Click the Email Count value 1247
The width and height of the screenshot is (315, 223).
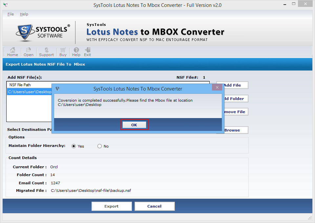click(x=55, y=183)
